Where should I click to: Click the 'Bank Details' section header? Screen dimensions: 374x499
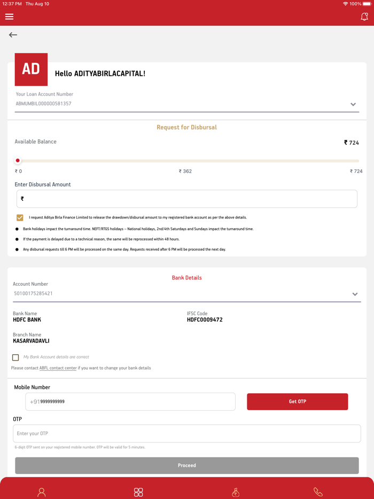pos(186,277)
